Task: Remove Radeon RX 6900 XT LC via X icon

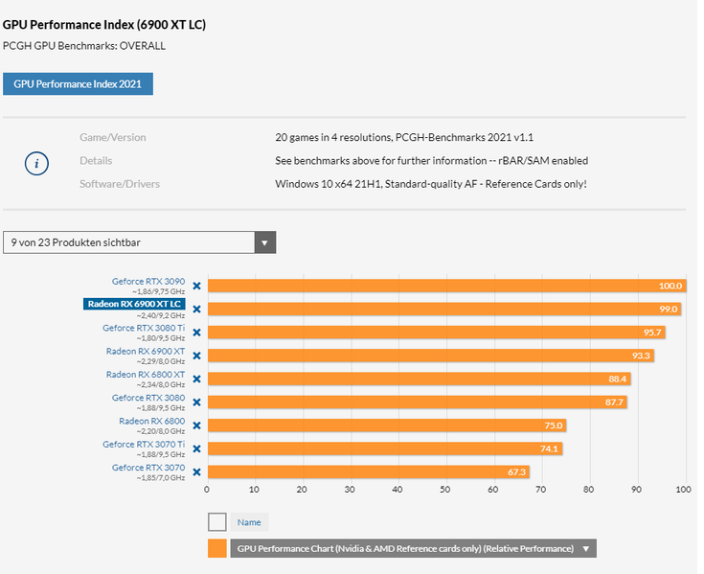Action: pyautogui.click(x=196, y=309)
